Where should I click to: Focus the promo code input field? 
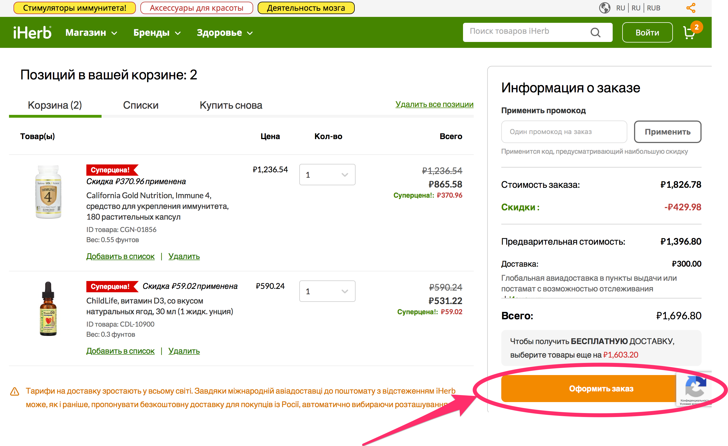[564, 132]
